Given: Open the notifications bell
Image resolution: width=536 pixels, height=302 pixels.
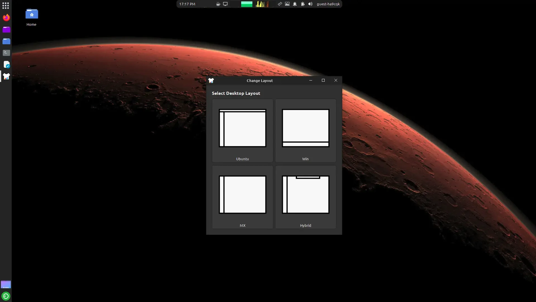Looking at the screenshot, I should [295, 4].
